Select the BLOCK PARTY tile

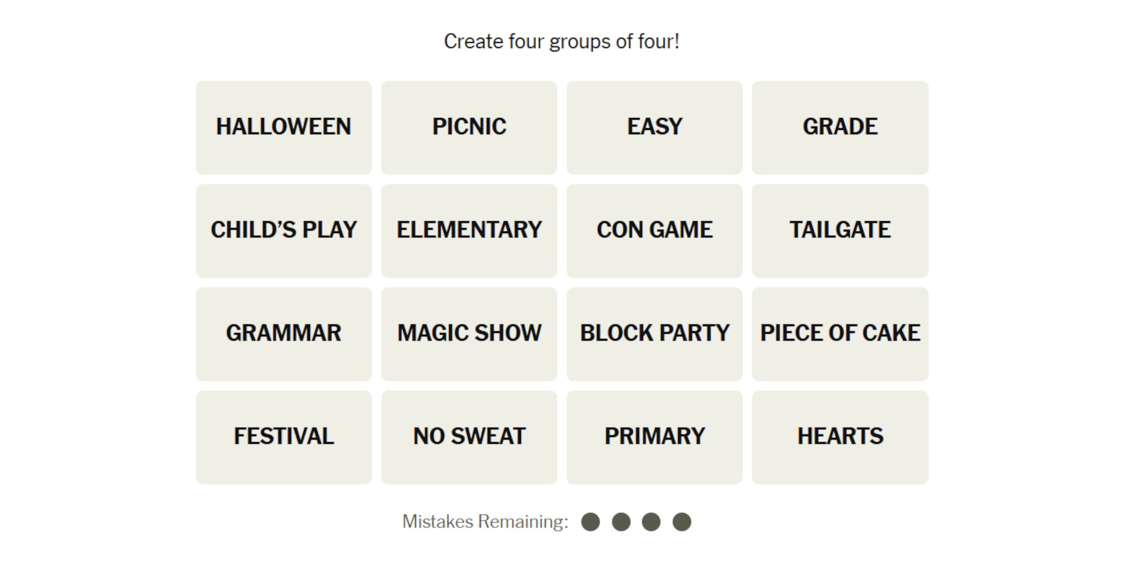(654, 334)
